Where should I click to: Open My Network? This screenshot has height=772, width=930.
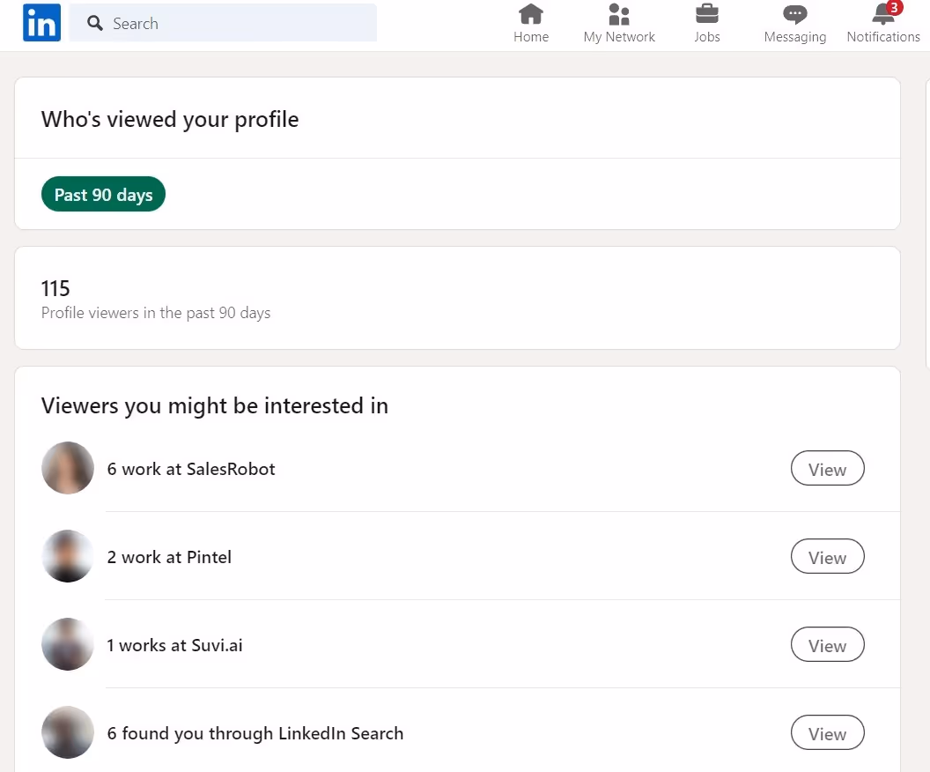tap(619, 15)
